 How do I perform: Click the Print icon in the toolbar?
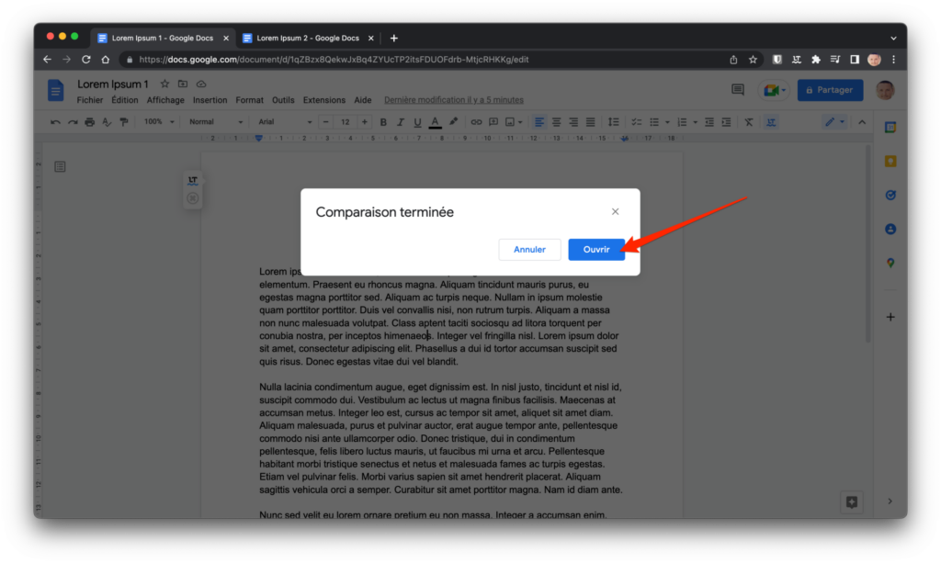click(89, 122)
